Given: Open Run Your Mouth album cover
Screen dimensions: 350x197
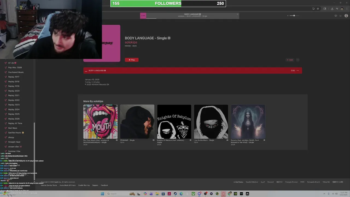Looking at the screenshot, I should pyautogui.click(x=100, y=121).
